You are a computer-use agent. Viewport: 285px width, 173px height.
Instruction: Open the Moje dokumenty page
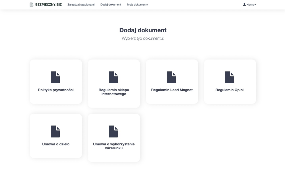click(x=137, y=4)
